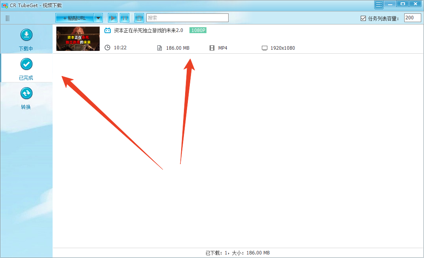Image resolution: width=424 pixels, height=258 pixels.
Task: Click the 1920x1080 resolution text
Action: click(282, 48)
